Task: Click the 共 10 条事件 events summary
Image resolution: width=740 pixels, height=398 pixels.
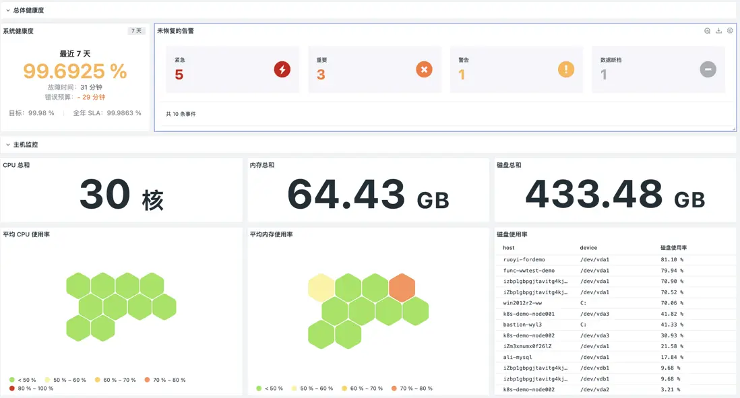Action: [x=181, y=114]
